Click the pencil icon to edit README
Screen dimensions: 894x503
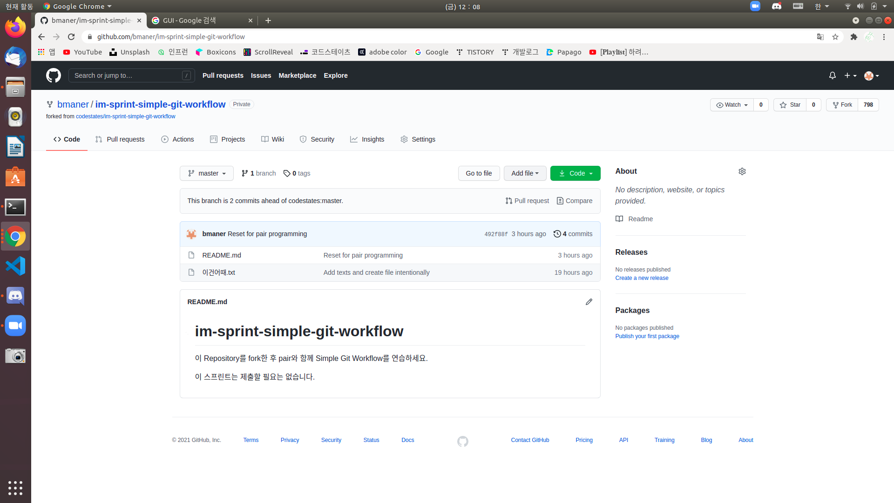(x=589, y=302)
